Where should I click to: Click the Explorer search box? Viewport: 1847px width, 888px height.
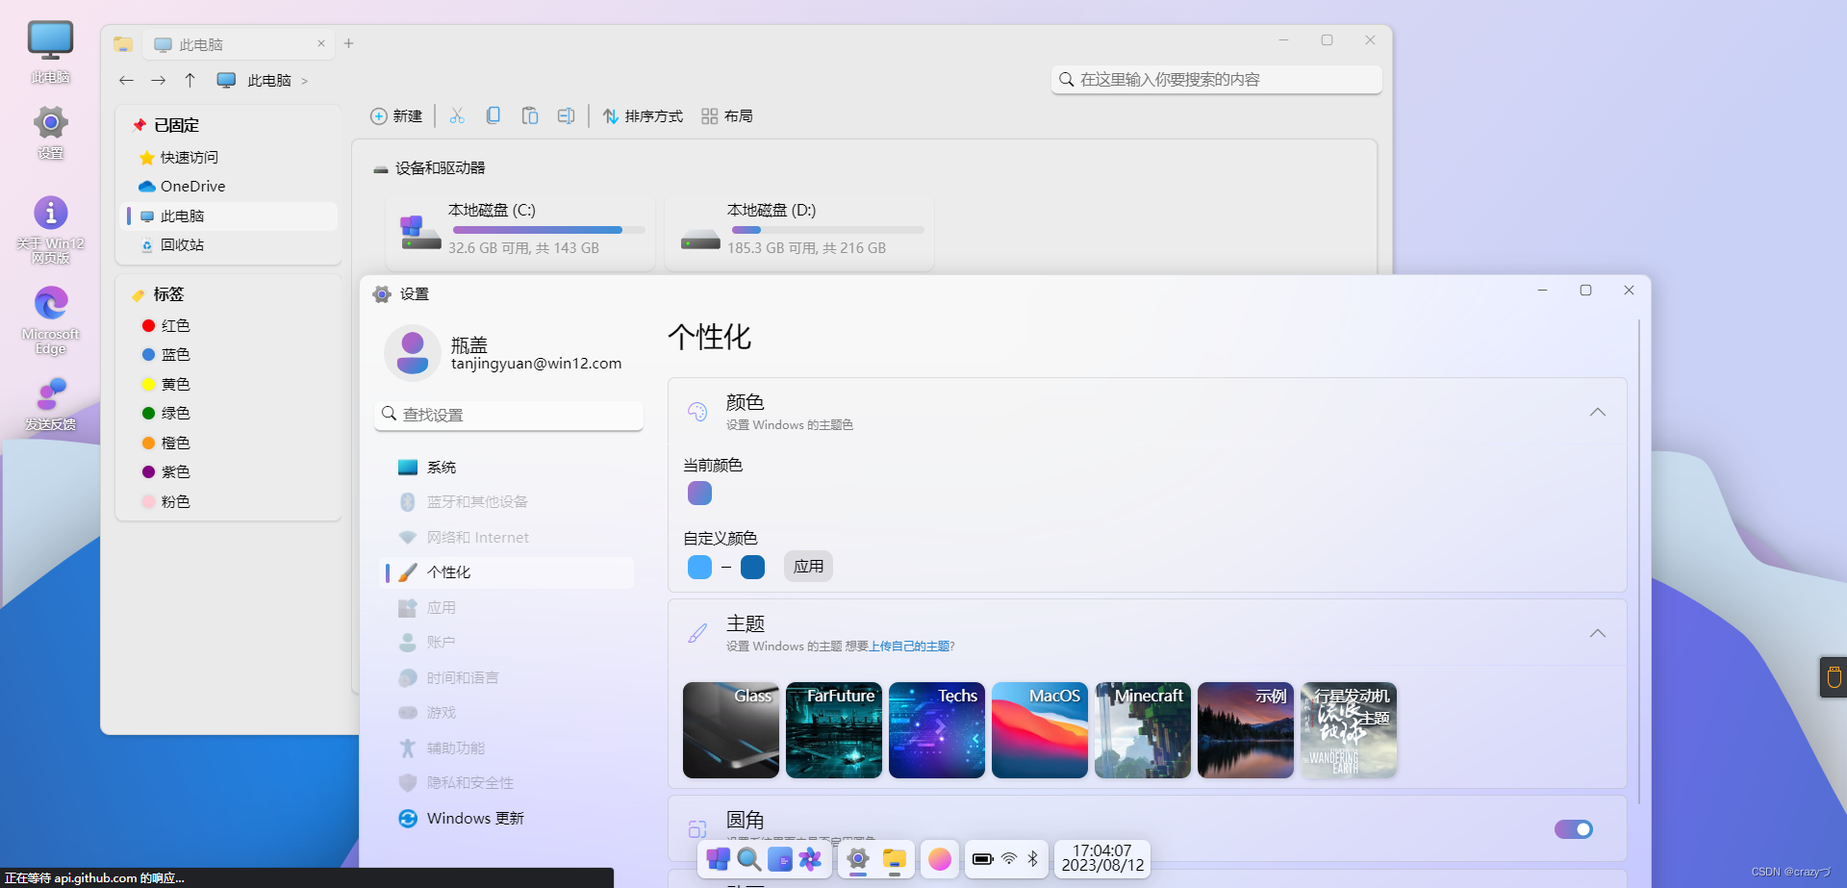[1217, 79]
